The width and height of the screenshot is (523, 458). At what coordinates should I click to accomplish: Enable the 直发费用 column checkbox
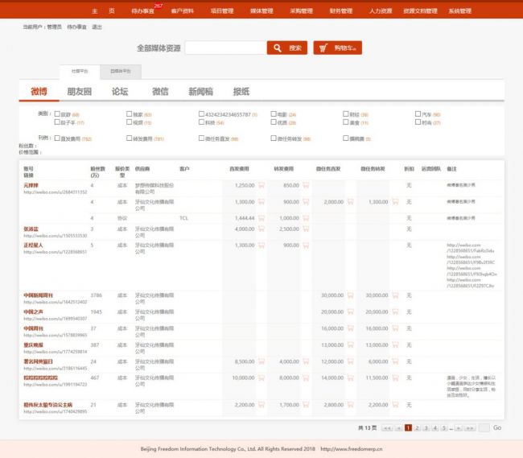[x=57, y=138]
